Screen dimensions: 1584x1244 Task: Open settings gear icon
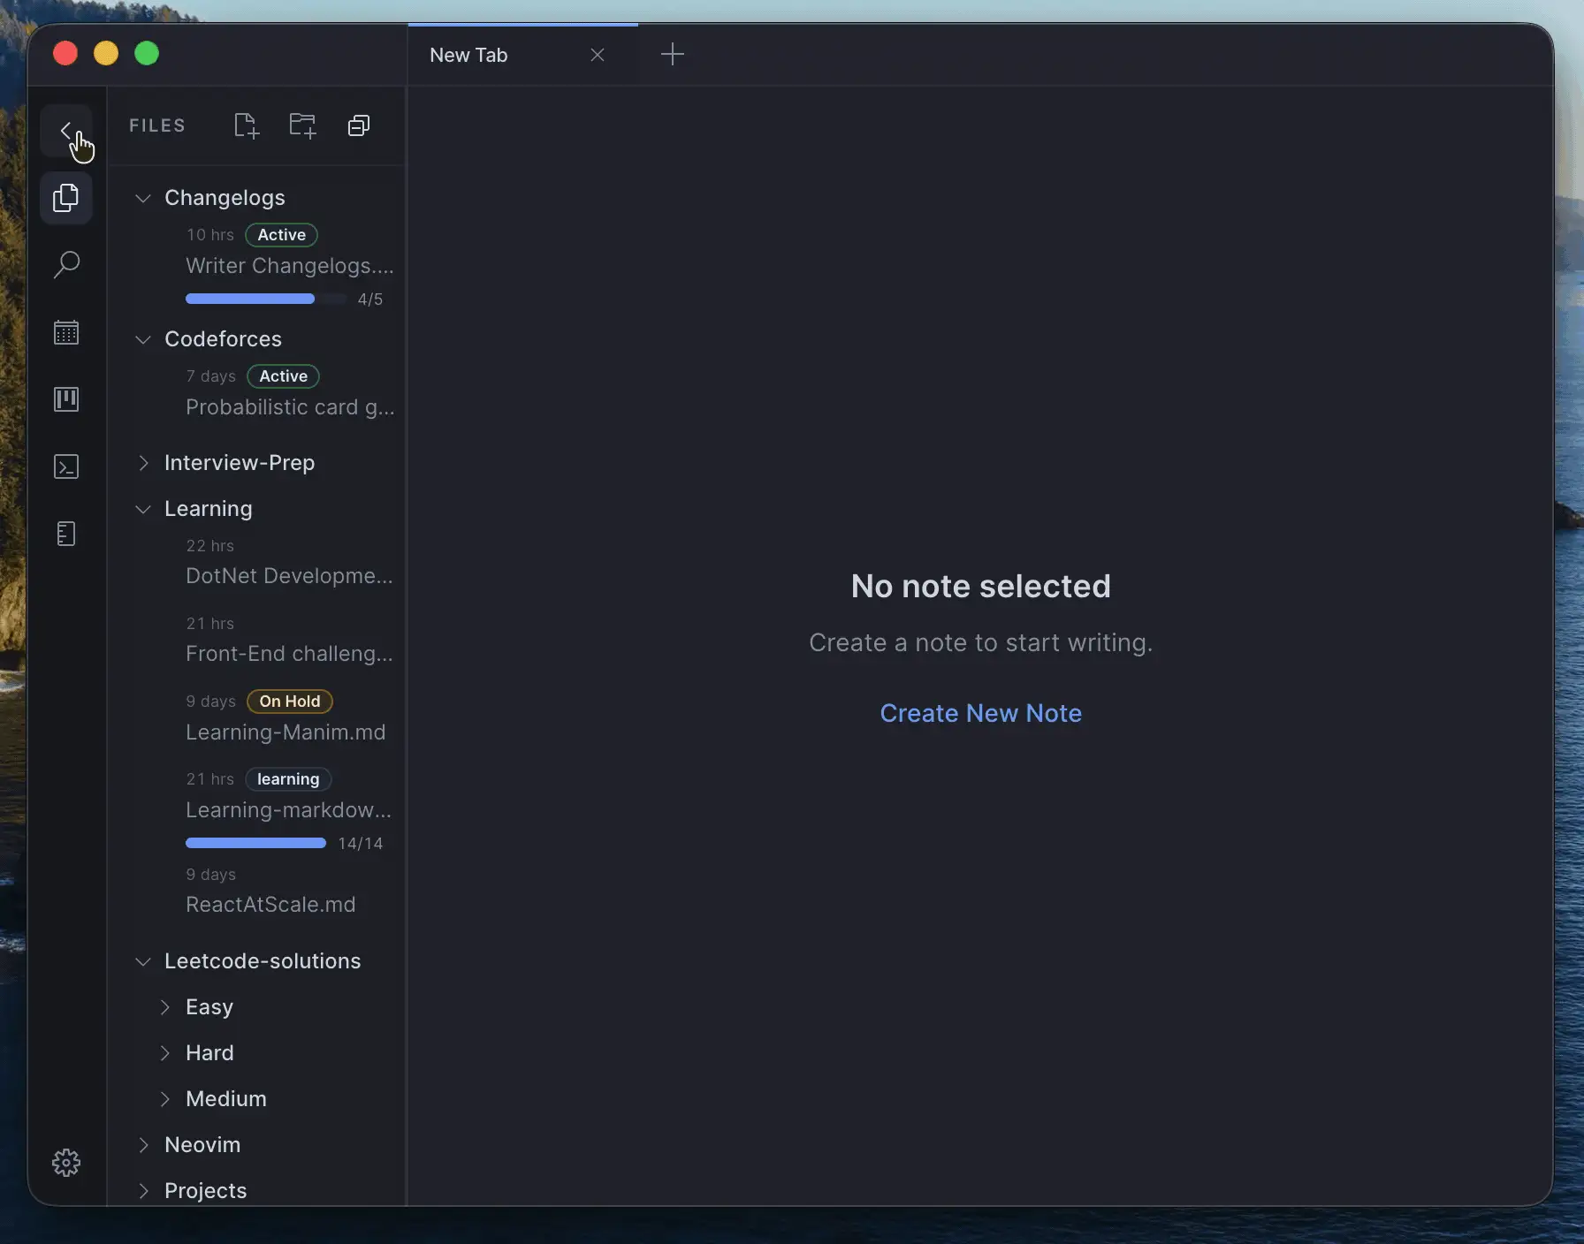tap(66, 1163)
